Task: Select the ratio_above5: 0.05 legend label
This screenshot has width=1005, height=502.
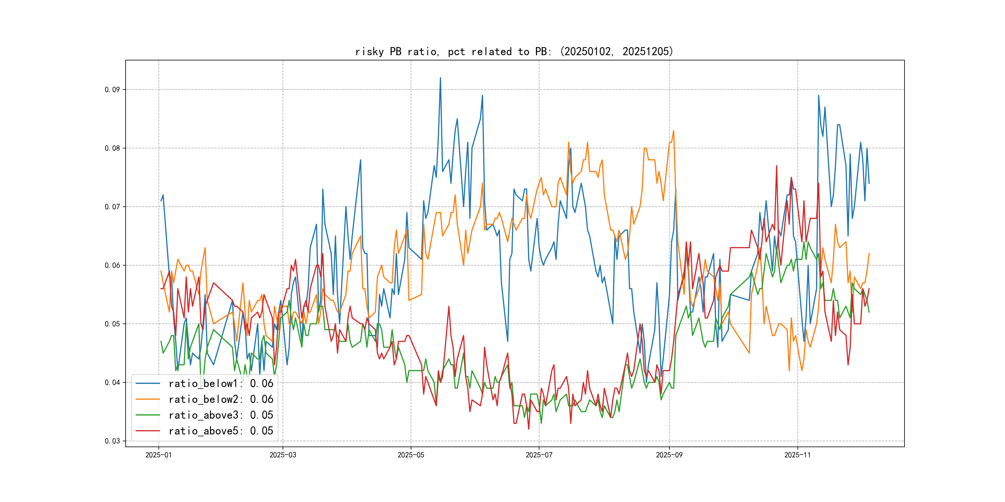Action: pos(221,431)
